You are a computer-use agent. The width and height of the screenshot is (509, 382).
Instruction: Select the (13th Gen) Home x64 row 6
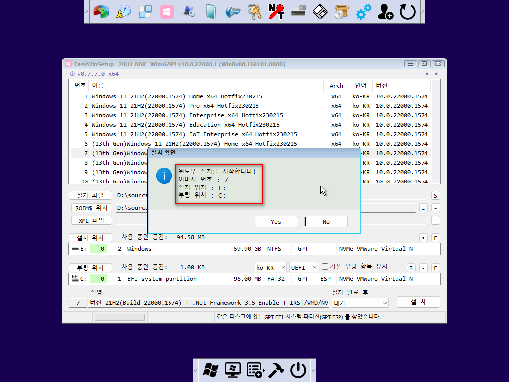(251, 144)
